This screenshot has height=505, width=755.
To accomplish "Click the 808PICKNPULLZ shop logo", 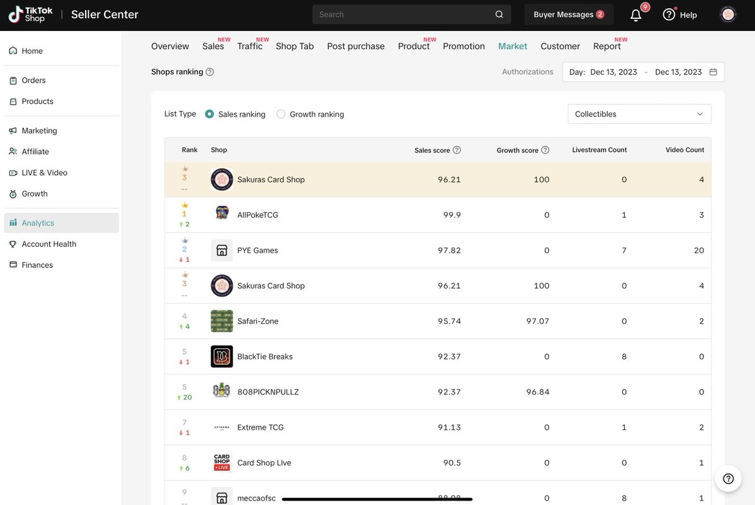I will click(222, 390).
